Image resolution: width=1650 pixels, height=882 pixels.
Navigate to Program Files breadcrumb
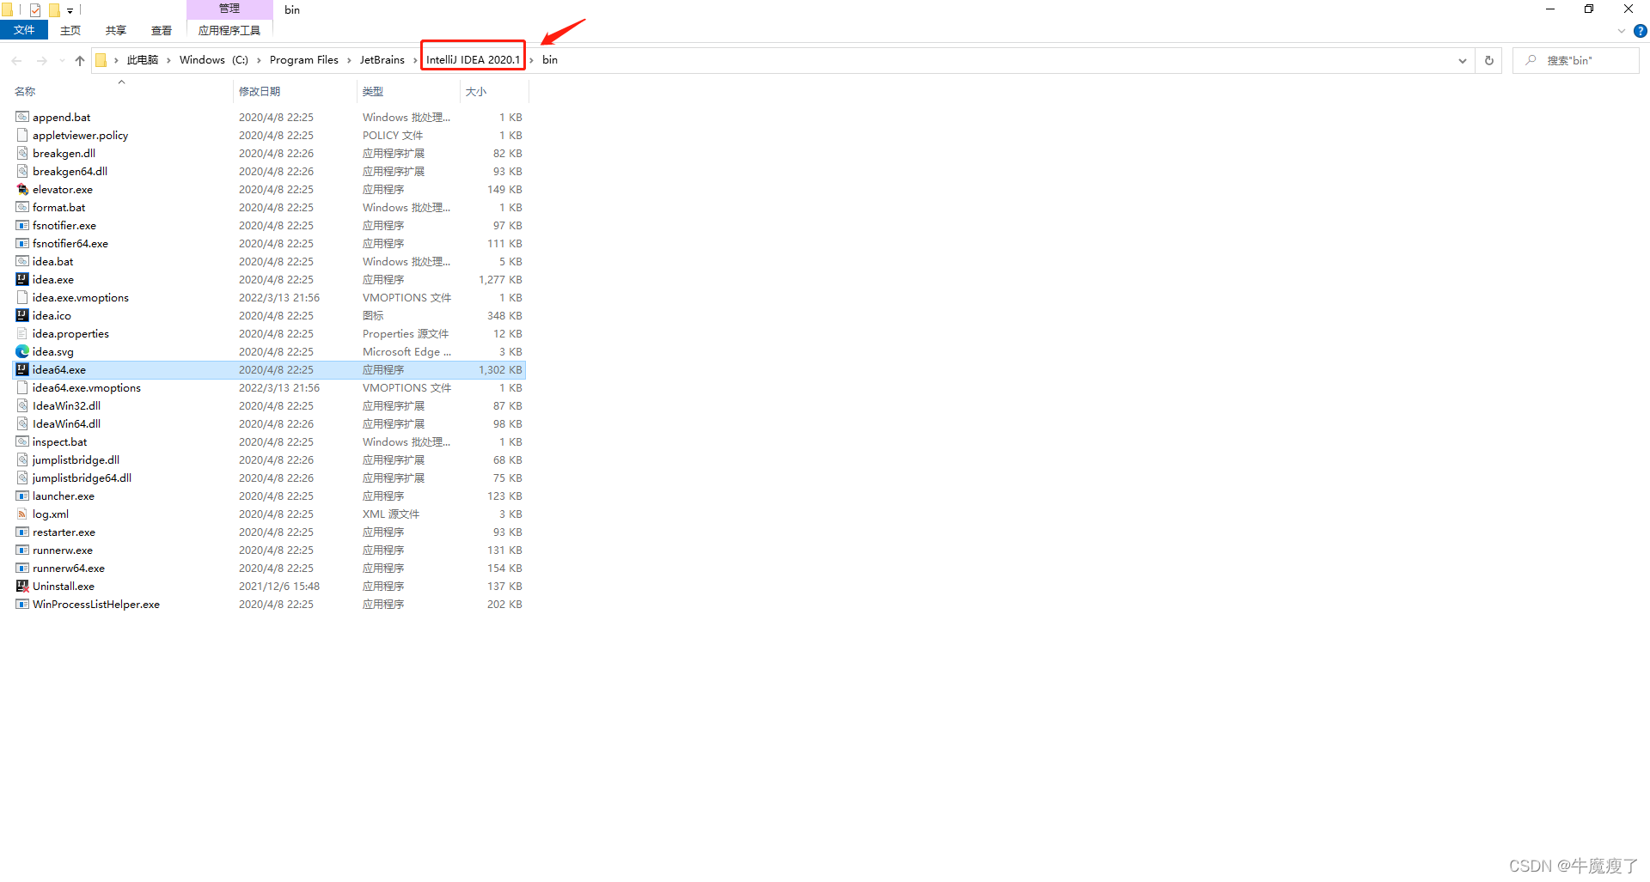(x=304, y=60)
